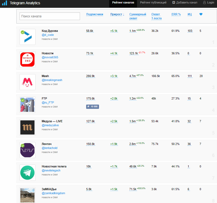Sort channels by Подписчики column
Screen dimensions: 217x203
pos(95,14)
